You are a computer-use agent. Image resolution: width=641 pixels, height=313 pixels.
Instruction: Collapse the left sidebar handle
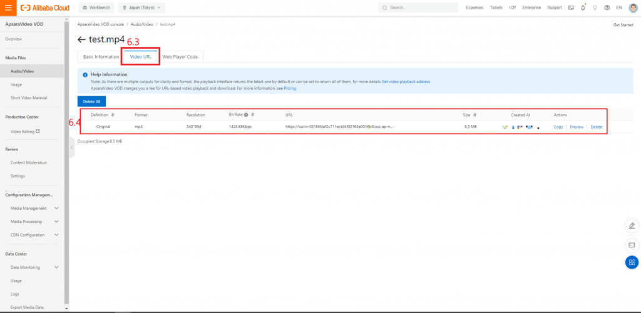pyautogui.click(x=72, y=147)
